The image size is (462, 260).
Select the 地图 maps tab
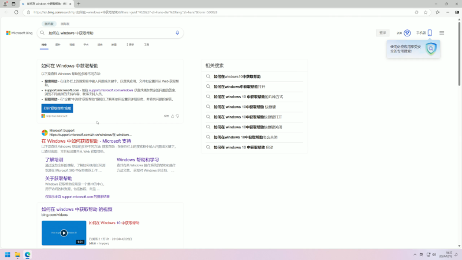pyautogui.click(x=114, y=45)
